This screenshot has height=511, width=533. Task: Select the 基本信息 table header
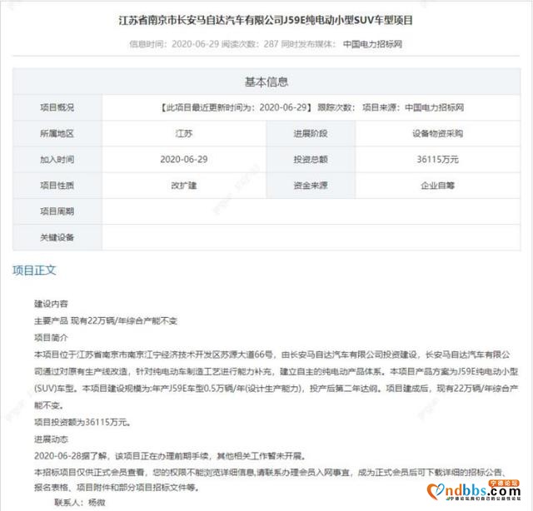pos(266,82)
